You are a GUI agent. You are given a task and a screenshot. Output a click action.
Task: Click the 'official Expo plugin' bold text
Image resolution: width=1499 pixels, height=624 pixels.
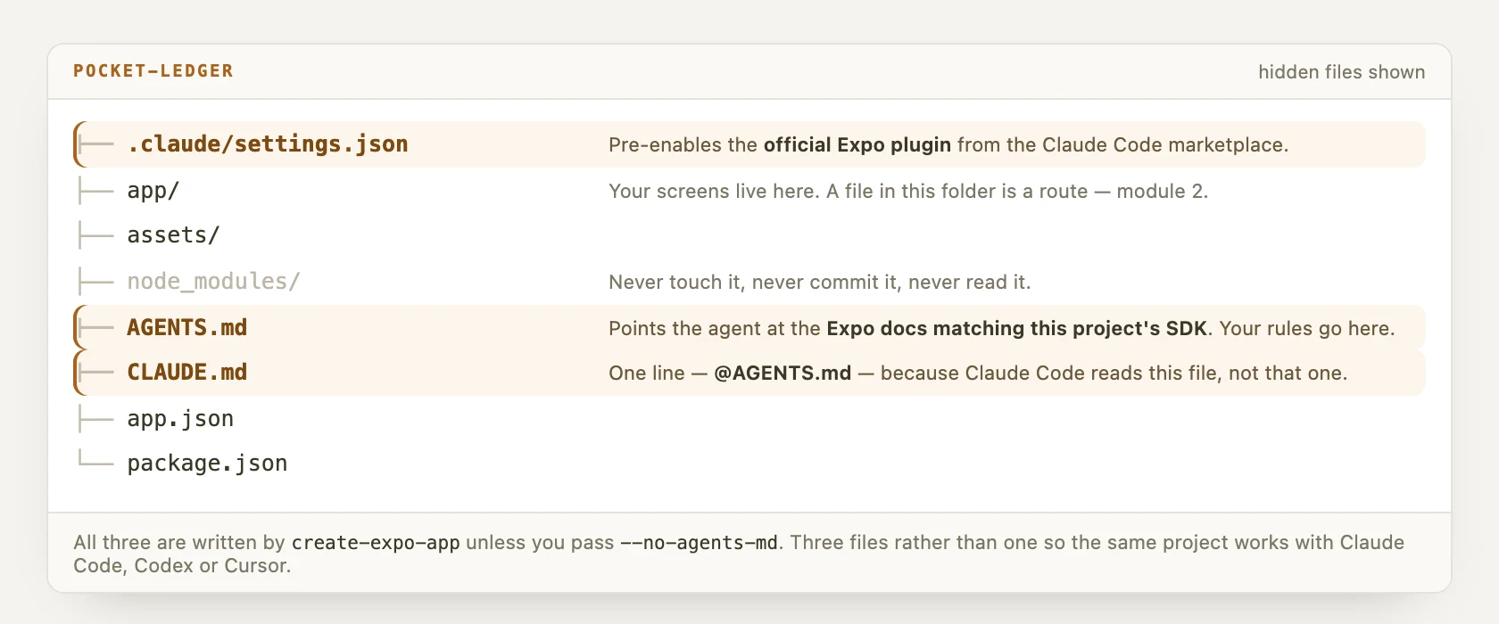coord(857,145)
